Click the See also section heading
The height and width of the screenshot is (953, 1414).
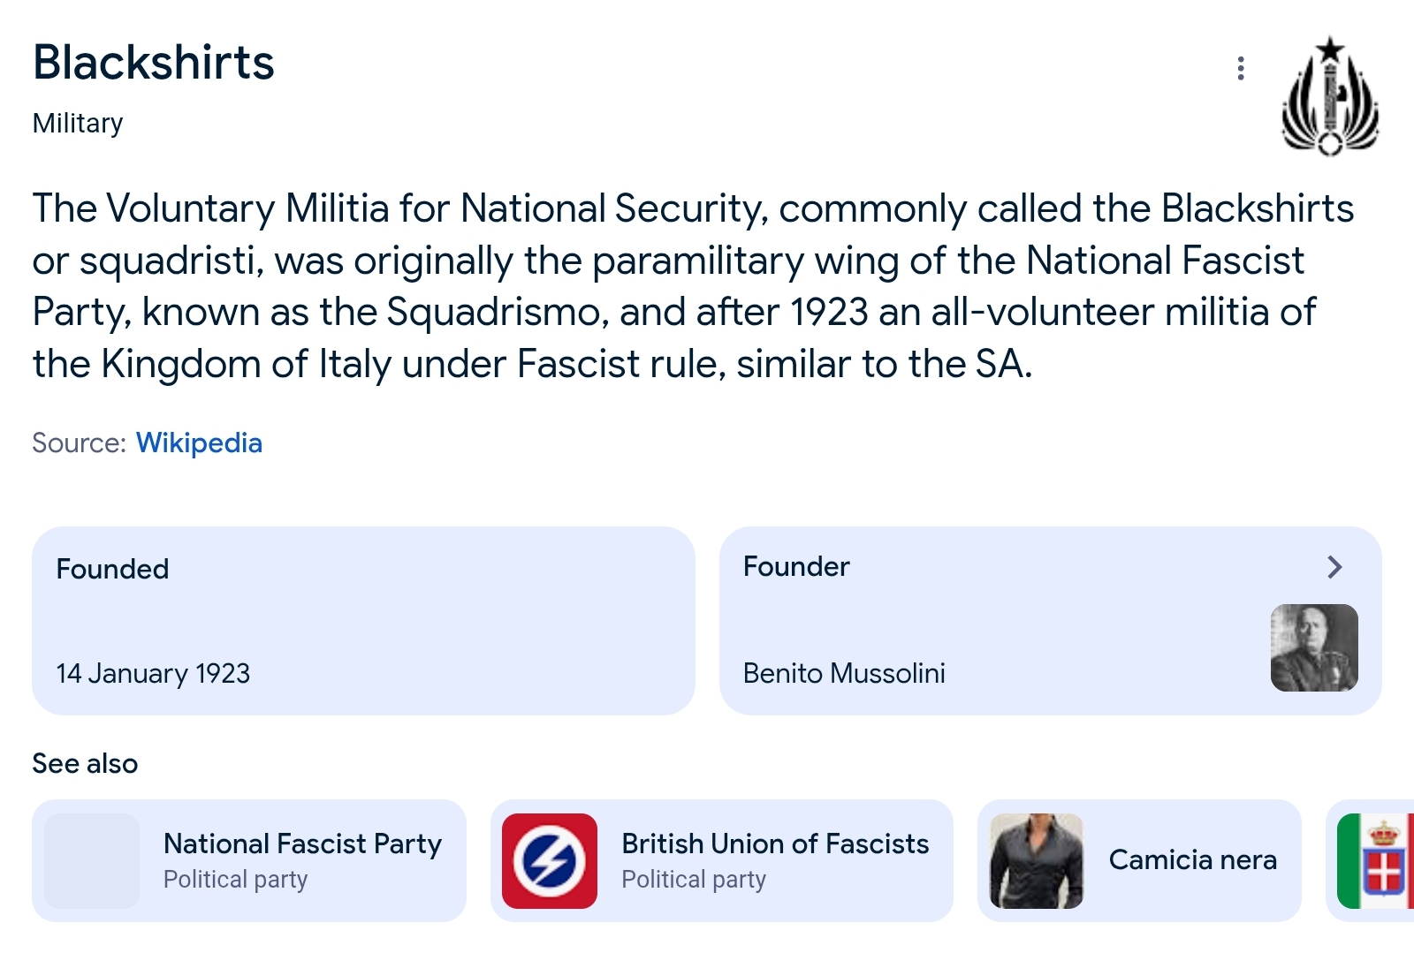[x=85, y=764]
